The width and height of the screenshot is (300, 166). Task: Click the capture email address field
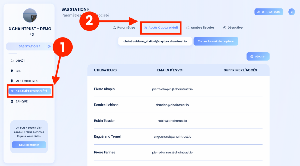[x=155, y=41]
